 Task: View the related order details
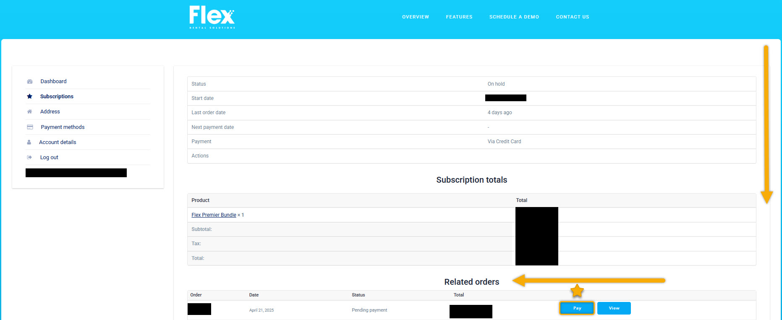point(614,308)
